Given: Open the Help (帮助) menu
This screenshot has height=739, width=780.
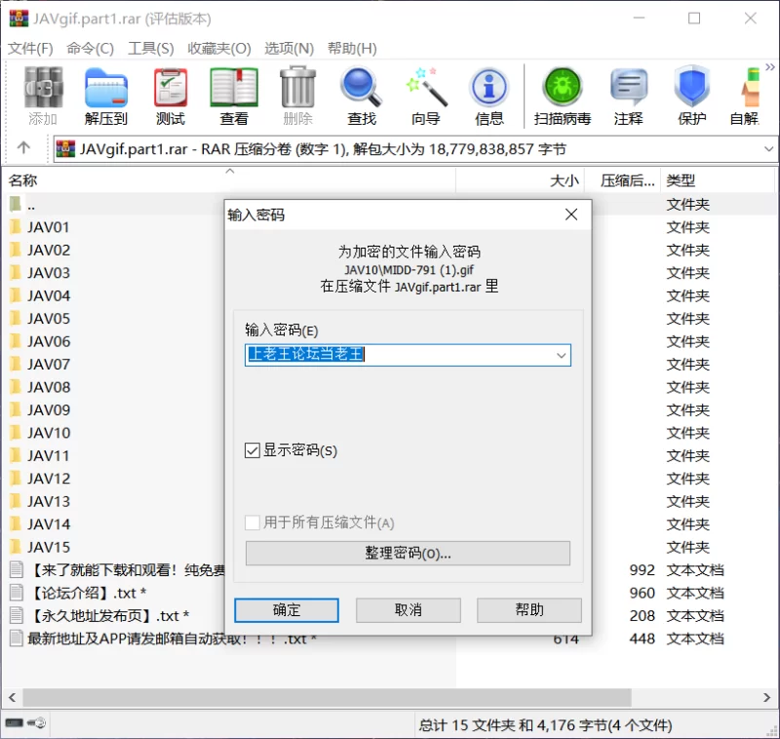Looking at the screenshot, I should (x=352, y=48).
